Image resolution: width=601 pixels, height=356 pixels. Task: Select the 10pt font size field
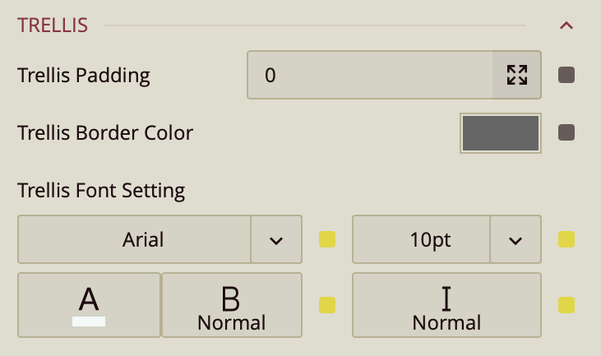tap(421, 240)
